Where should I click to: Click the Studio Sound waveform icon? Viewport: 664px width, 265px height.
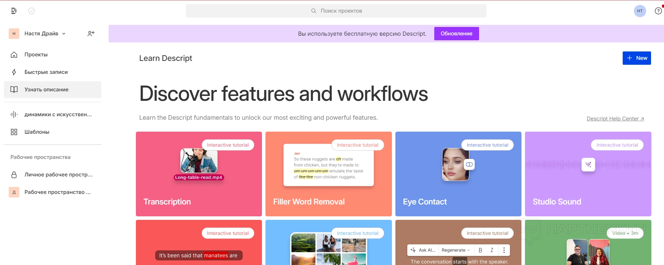pyautogui.click(x=588, y=165)
